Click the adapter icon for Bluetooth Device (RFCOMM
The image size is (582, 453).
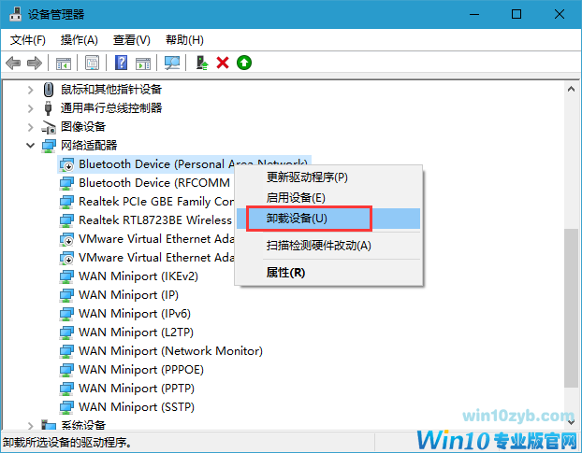coord(66,183)
